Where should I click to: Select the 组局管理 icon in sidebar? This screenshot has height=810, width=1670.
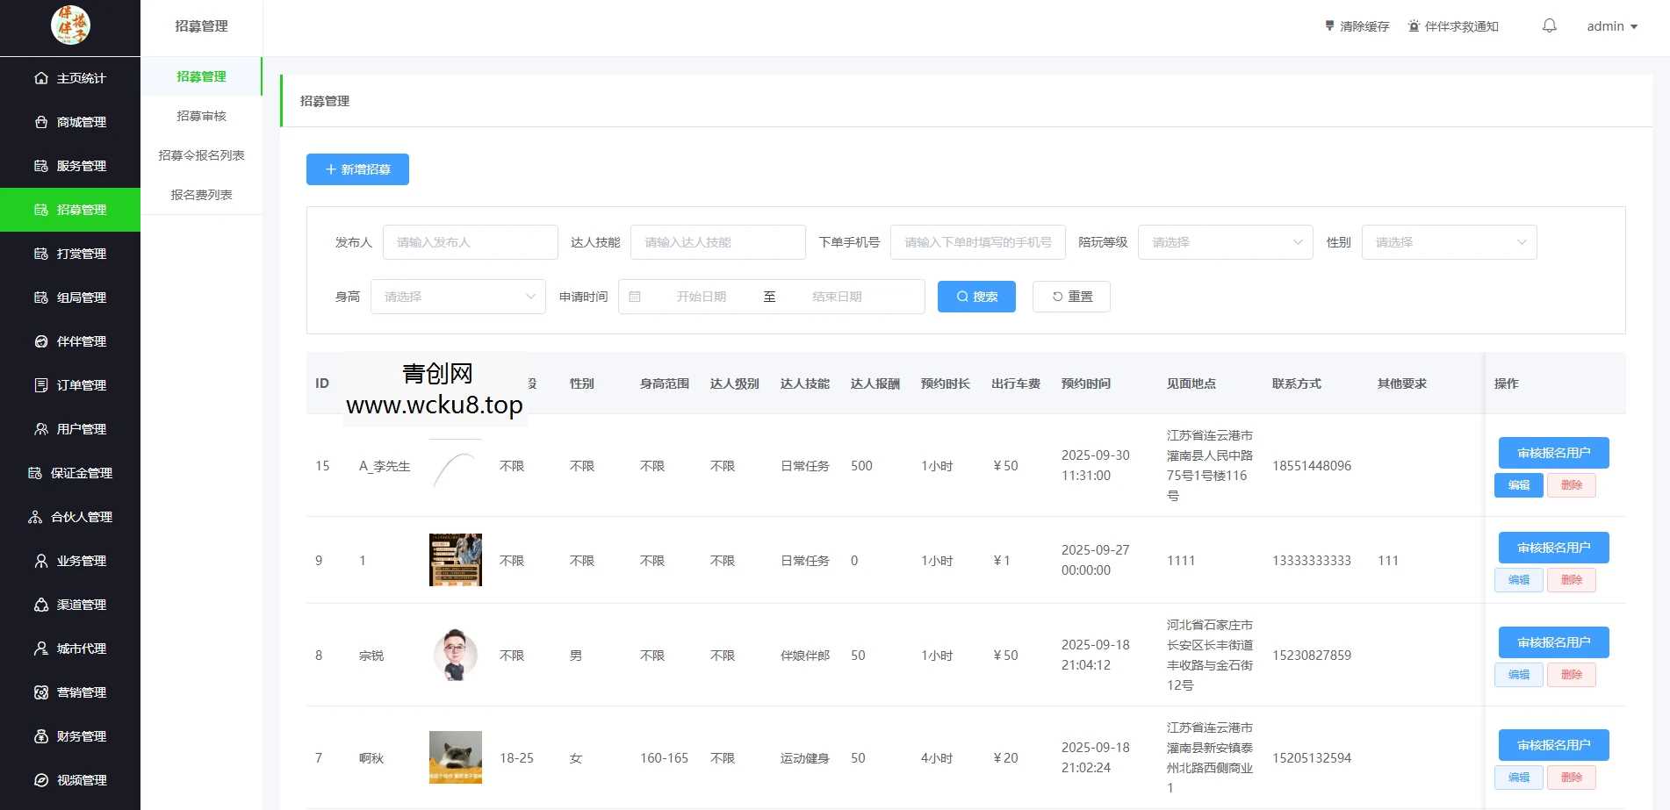40,297
